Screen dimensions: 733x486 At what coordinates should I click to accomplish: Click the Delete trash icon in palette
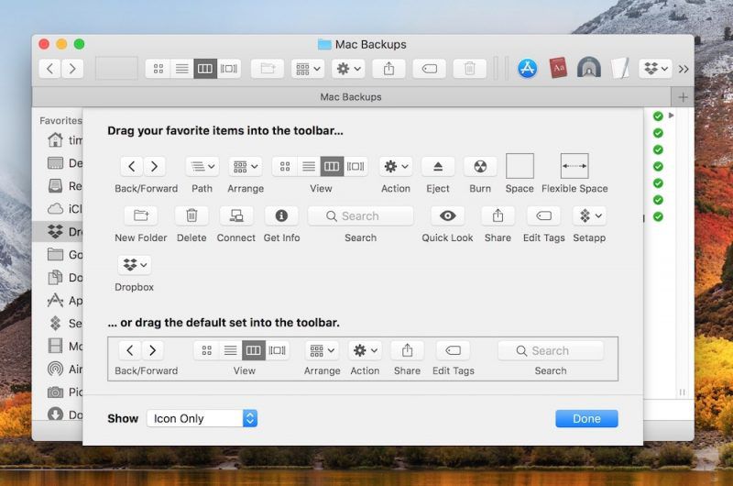coord(191,215)
